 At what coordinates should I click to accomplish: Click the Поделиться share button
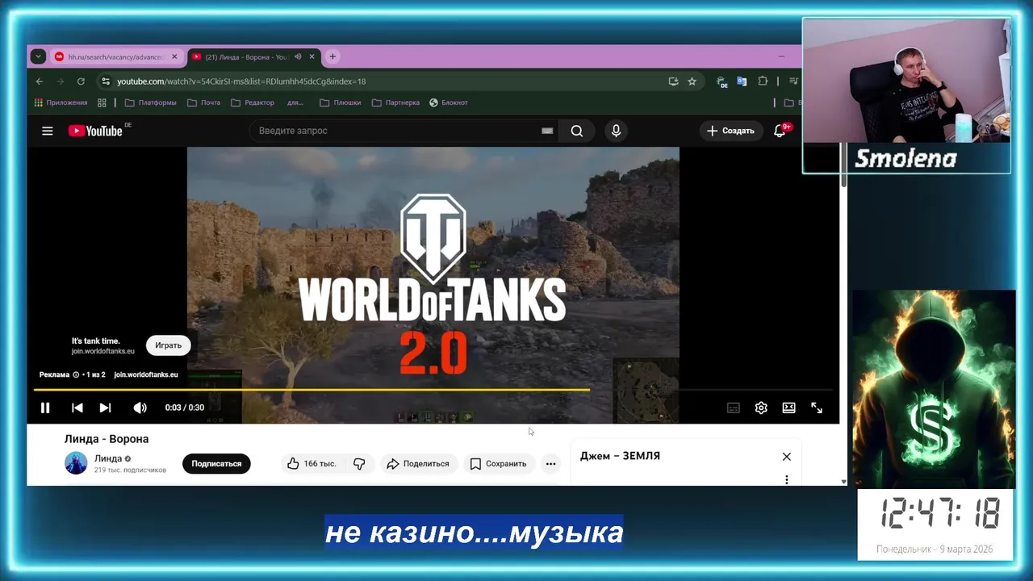417,464
